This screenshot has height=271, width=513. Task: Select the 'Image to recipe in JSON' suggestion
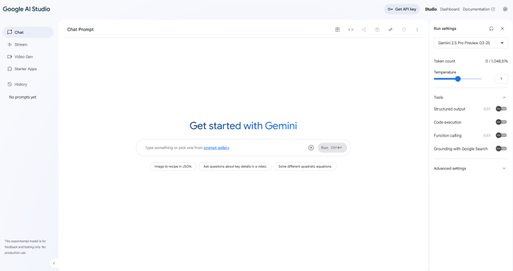pos(173,166)
